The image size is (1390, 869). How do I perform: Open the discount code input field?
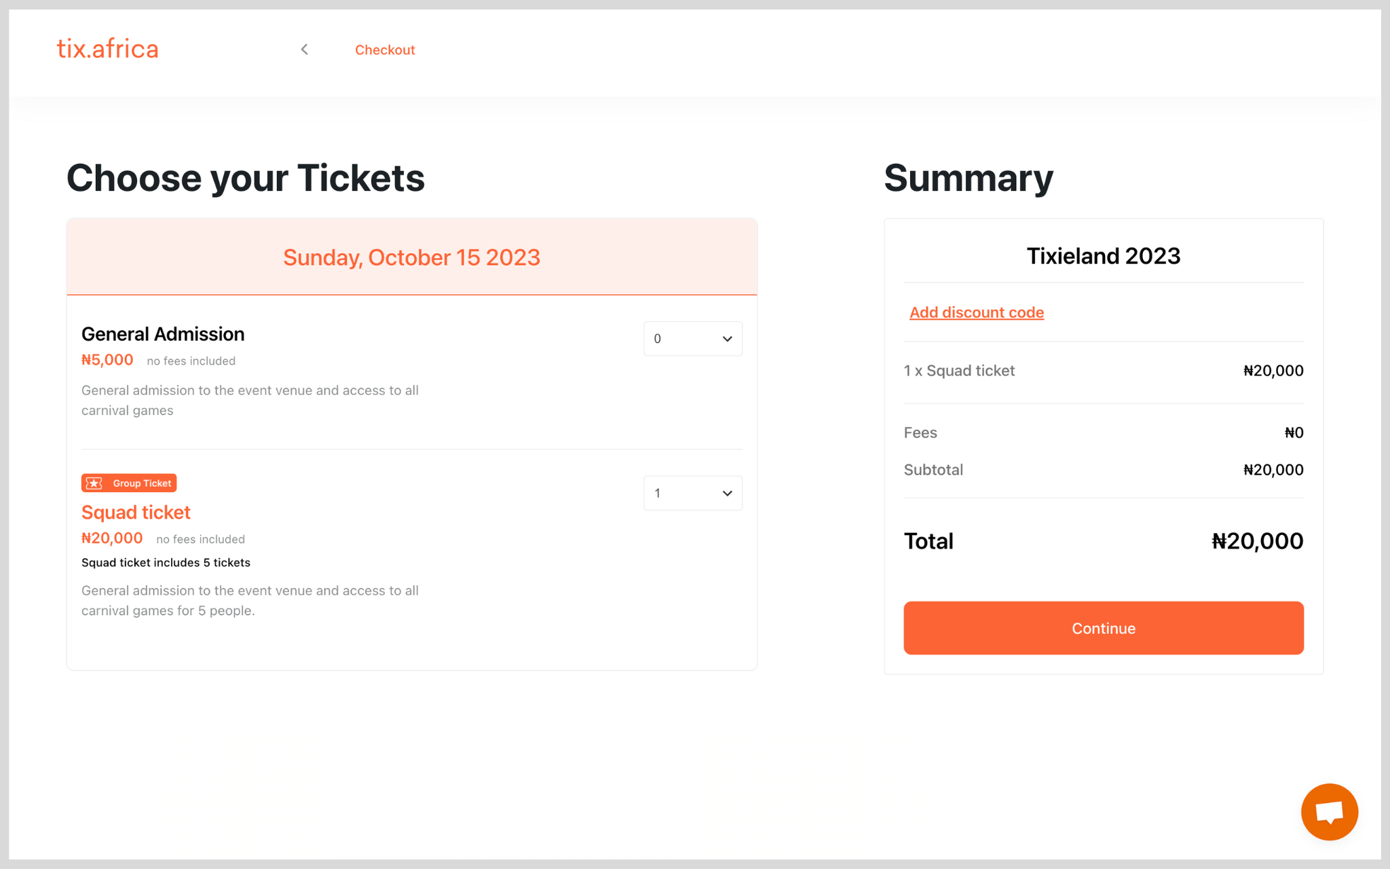(x=977, y=312)
